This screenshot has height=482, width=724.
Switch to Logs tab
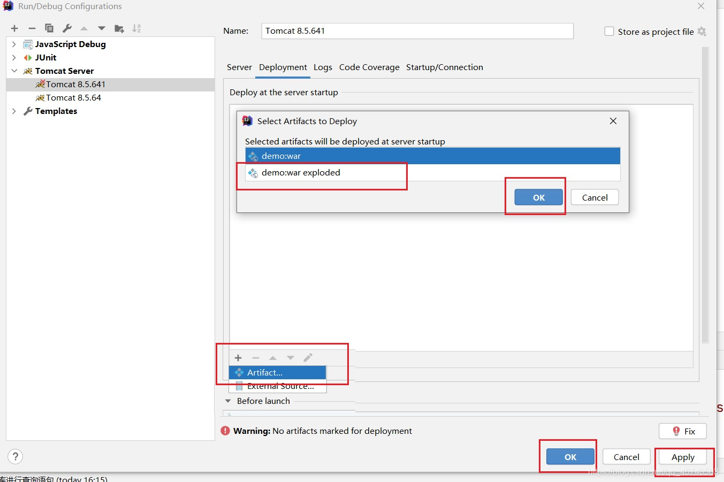323,67
